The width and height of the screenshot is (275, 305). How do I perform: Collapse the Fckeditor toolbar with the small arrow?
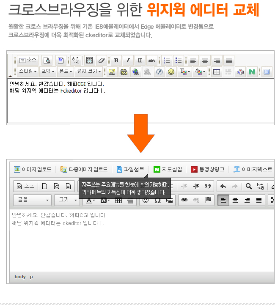tap(10, 76)
